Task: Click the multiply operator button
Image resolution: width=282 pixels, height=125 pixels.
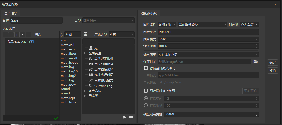Action: 23,35
